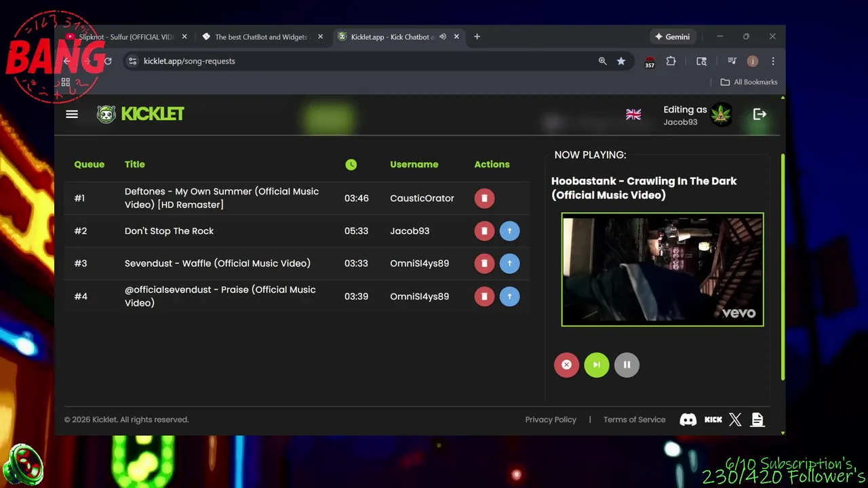Click the Deftones My Own Summer title
This screenshot has height=488, width=868.
point(222,198)
